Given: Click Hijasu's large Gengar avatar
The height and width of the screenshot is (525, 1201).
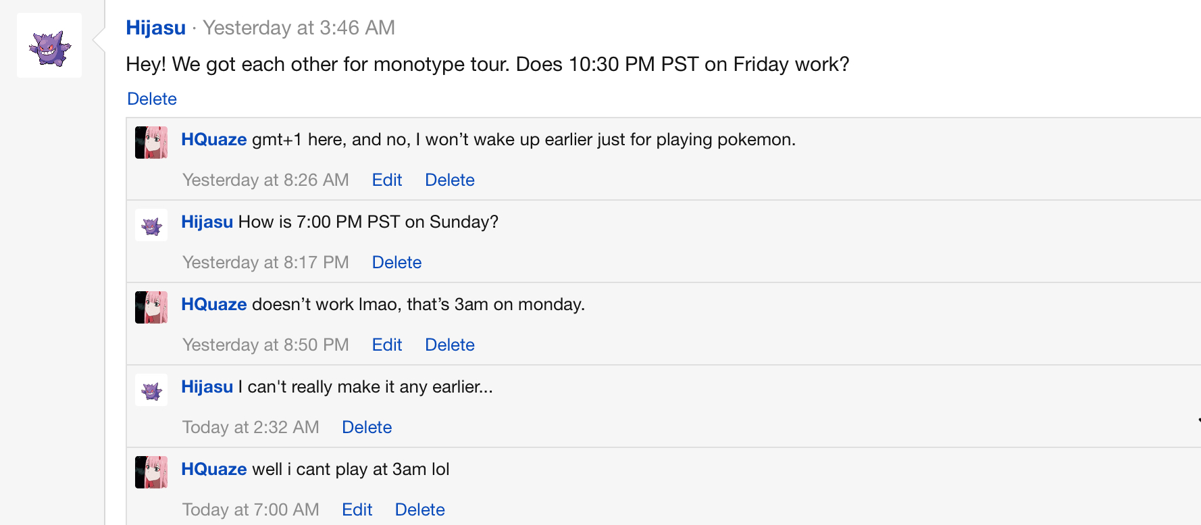Looking at the screenshot, I should [x=49, y=46].
